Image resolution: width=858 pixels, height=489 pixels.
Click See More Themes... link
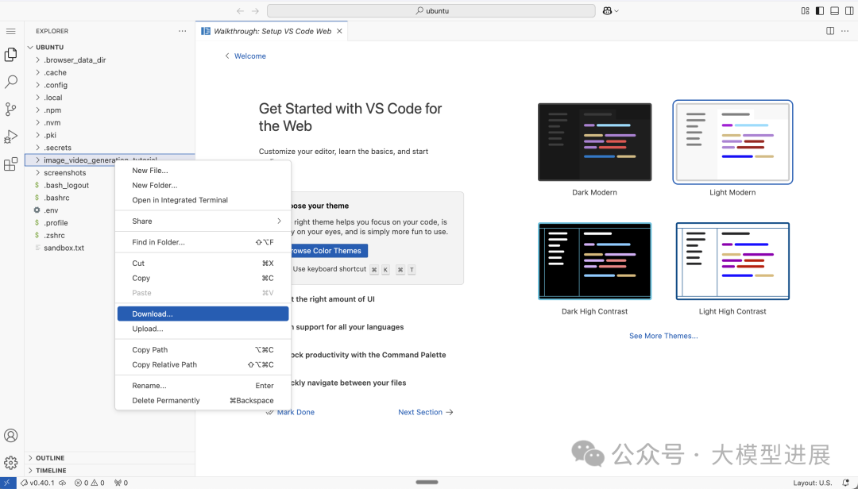point(663,336)
